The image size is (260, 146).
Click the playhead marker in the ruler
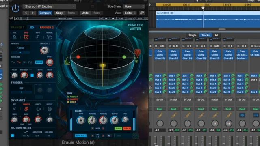click(203, 8)
